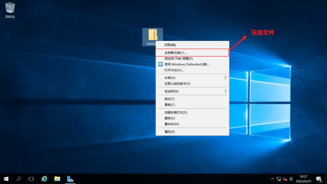The image size is (327, 184).
Task: Choose 打开(O) in the context menu
Action: tap(192, 45)
